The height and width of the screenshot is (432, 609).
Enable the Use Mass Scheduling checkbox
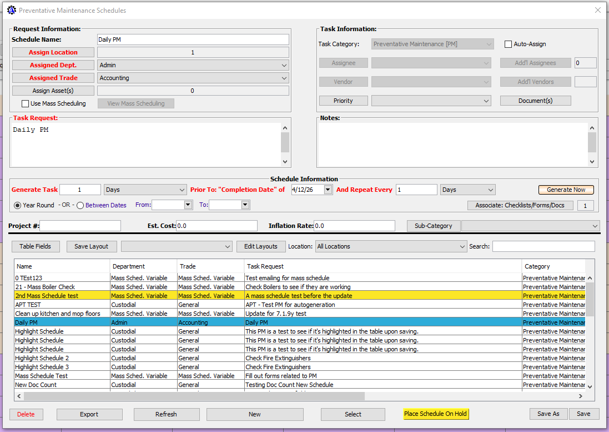(25, 103)
